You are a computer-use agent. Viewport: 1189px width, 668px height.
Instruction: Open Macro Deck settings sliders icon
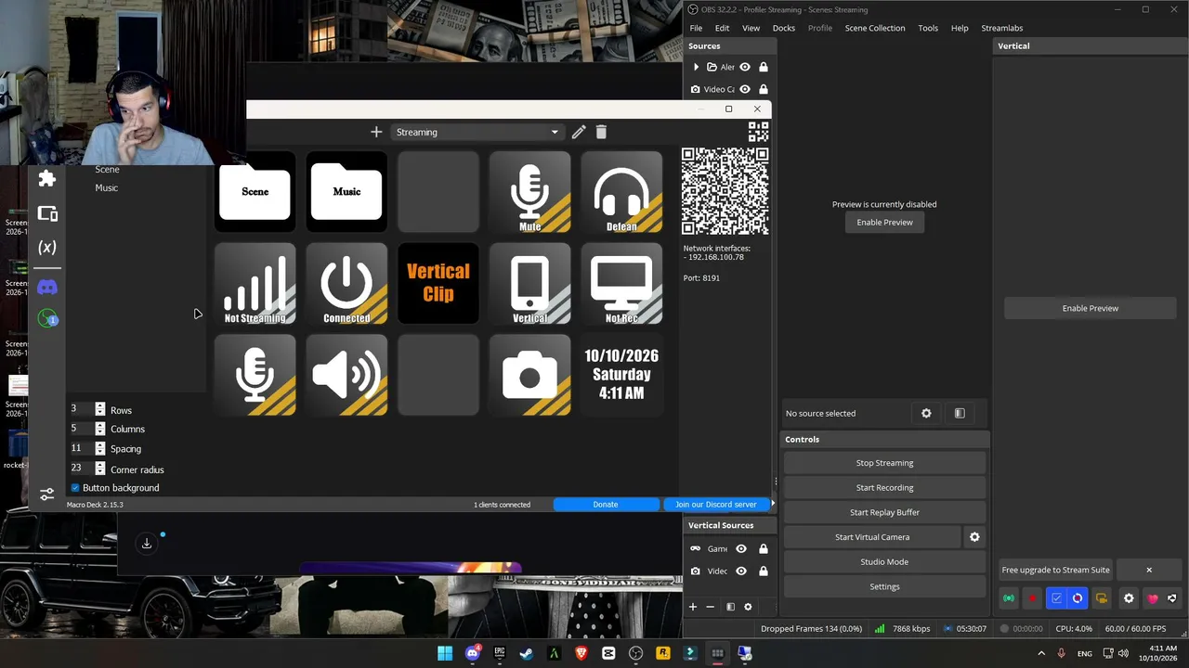pyautogui.click(x=47, y=494)
